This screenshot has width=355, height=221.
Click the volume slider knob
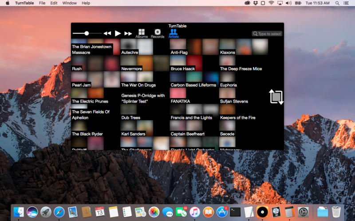(87, 33)
